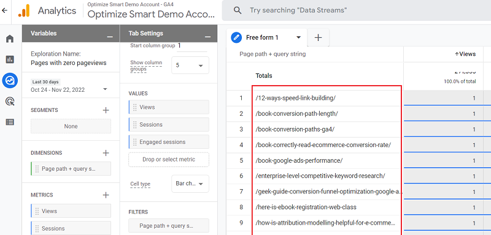Open the Home icon in sidebar
Image resolution: width=491 pixels, height=235 pixels.
pyautogui.click(x=10, y=39)
